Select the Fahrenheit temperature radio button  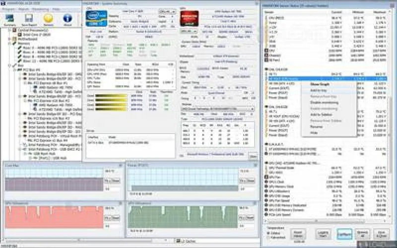pyautogui.click(x=268, y=238)
